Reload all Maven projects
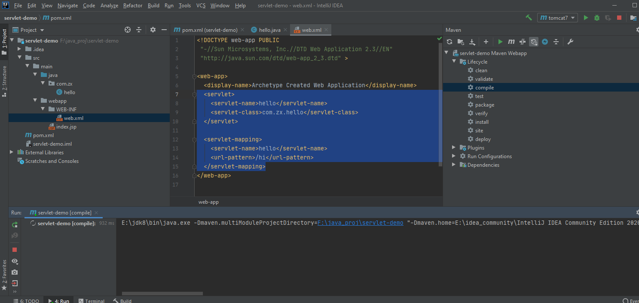Image resolution: width=639 pixels, height=303 pixels. click(x=449, y=42)
